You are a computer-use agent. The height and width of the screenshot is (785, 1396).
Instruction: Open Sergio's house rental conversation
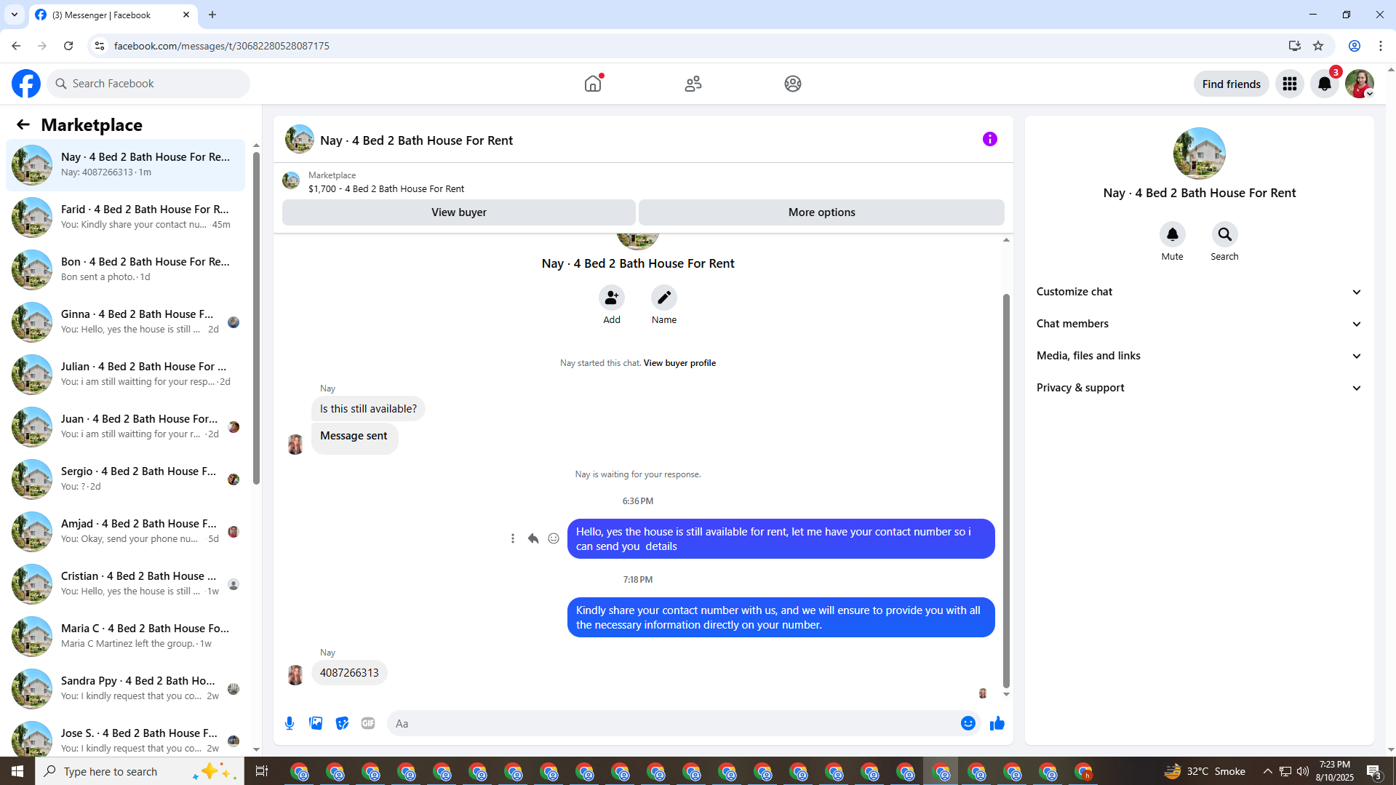[125, 479]
